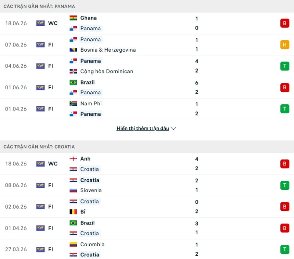
Task: Click chevron arrow beside Hiển thị thêm trận đấu
Action: tap(173, 129)
